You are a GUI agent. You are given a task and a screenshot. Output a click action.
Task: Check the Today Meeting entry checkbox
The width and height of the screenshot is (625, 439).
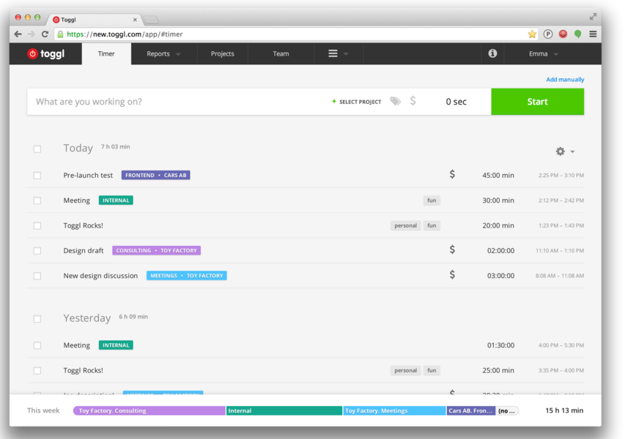37,200
